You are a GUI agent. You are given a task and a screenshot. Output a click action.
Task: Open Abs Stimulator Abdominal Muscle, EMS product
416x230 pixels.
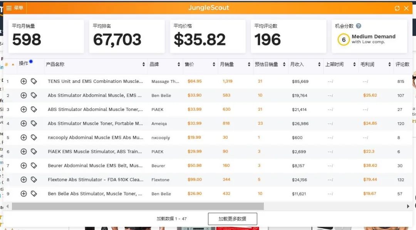pos(95,96)
